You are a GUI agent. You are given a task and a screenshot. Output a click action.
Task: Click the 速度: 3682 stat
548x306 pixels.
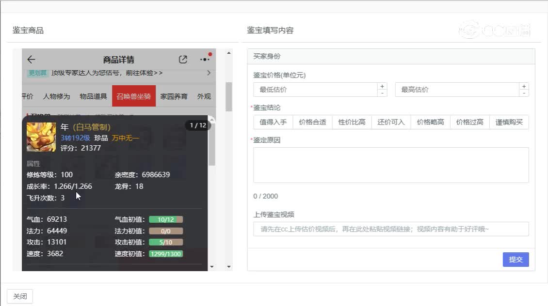[x=45, y=254]
